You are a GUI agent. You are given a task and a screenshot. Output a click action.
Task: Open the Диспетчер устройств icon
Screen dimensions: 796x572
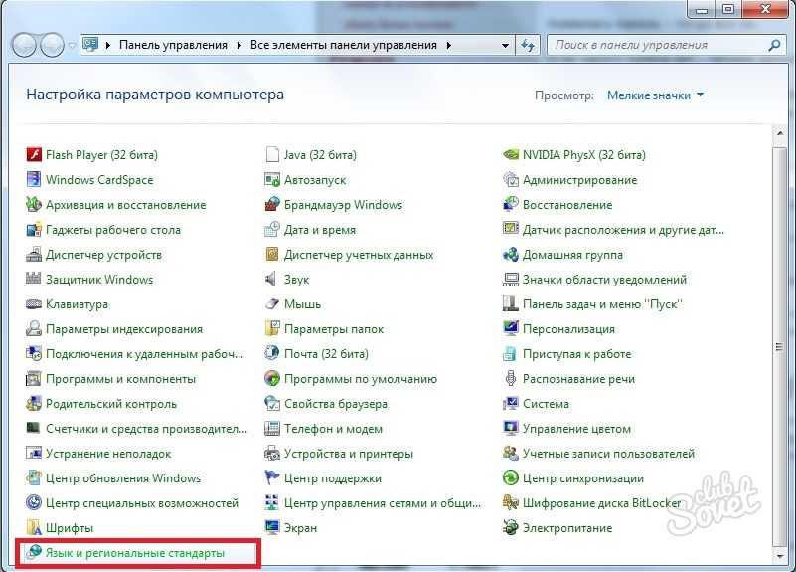click(x=34, y=254)
